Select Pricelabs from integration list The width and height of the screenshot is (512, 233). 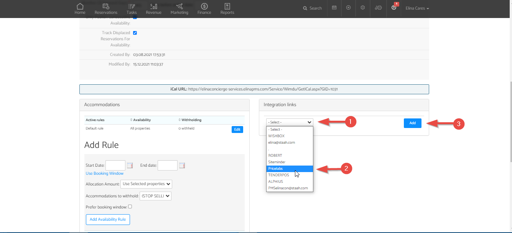point(290,169)
